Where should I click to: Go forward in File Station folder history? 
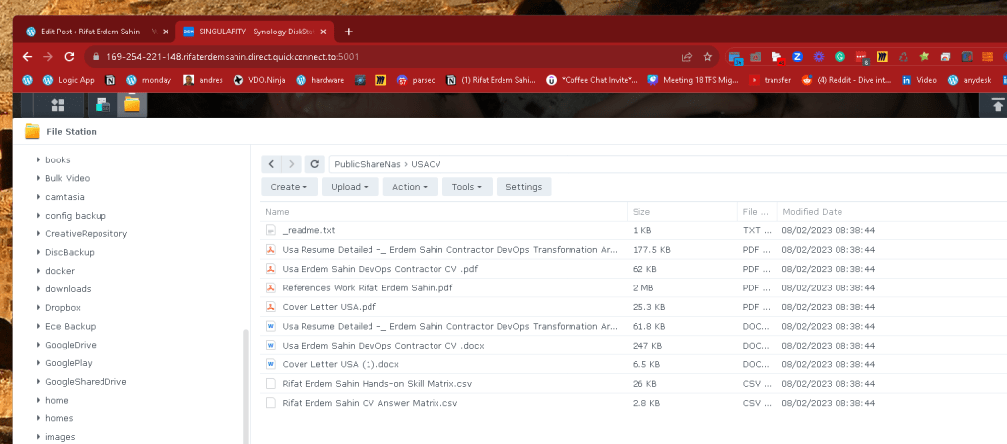(291, 164)
